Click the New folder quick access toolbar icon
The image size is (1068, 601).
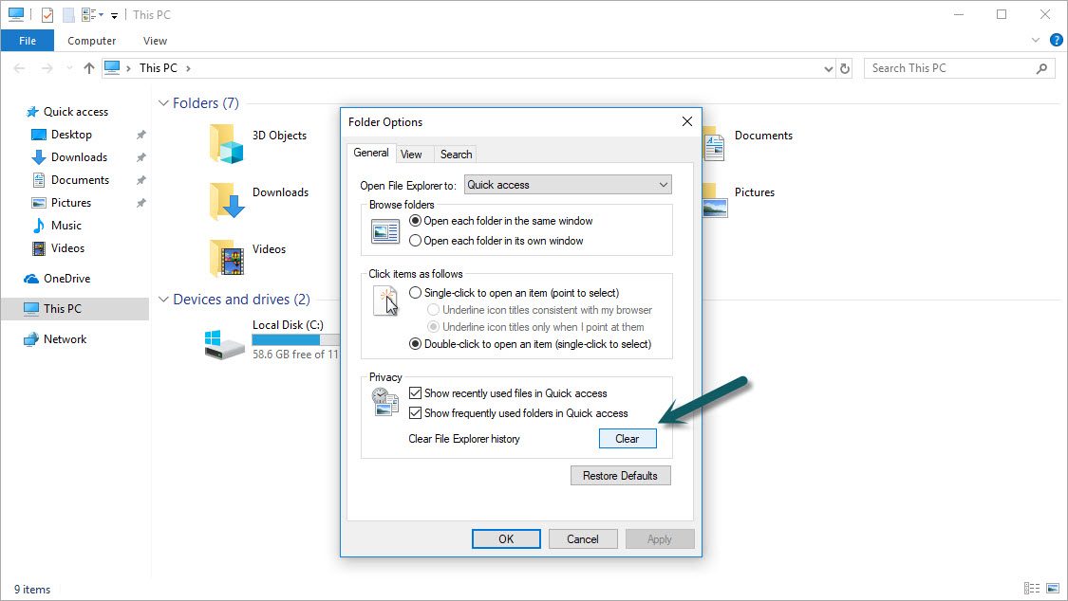click(68, 14)
